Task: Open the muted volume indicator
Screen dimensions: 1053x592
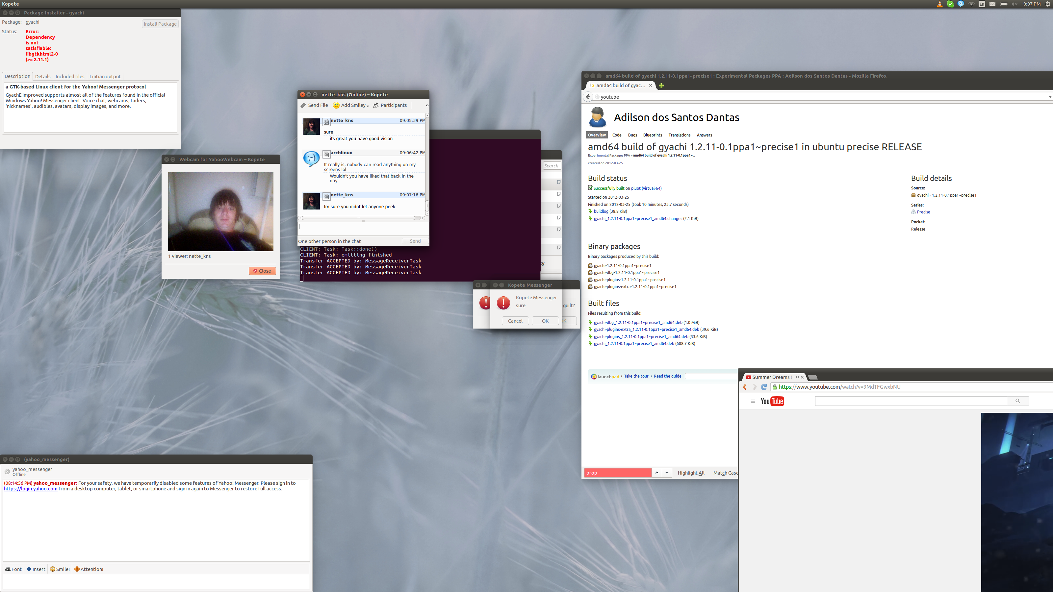Action: pos(1014,4)
